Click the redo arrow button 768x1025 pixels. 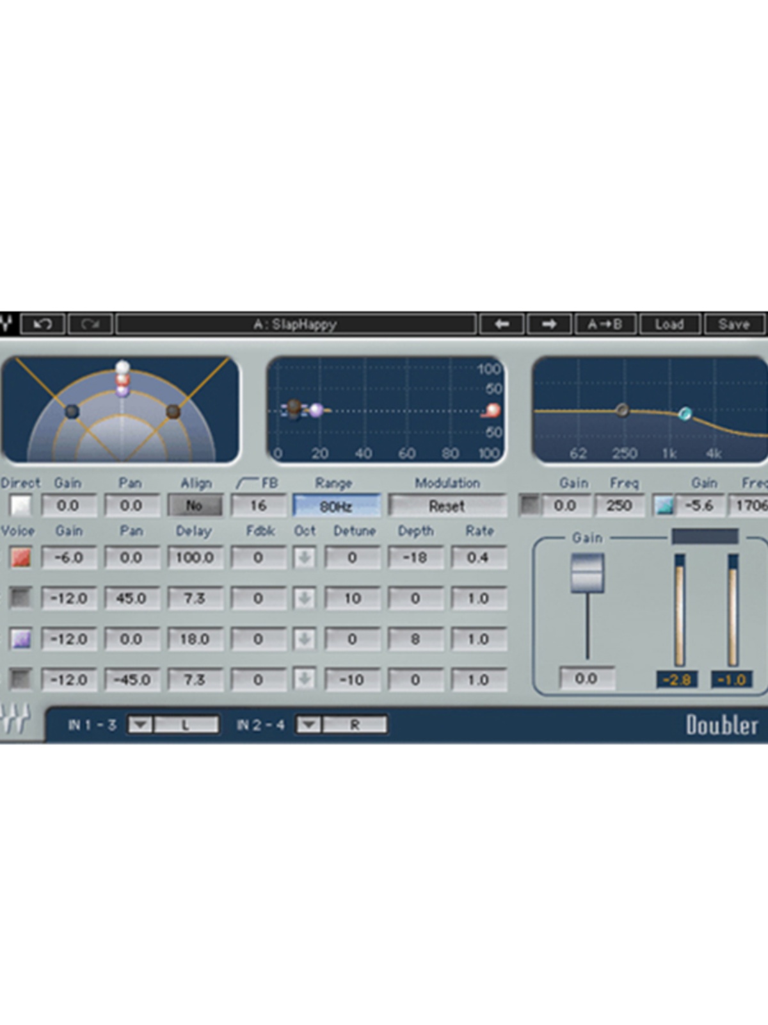(91, 324)
